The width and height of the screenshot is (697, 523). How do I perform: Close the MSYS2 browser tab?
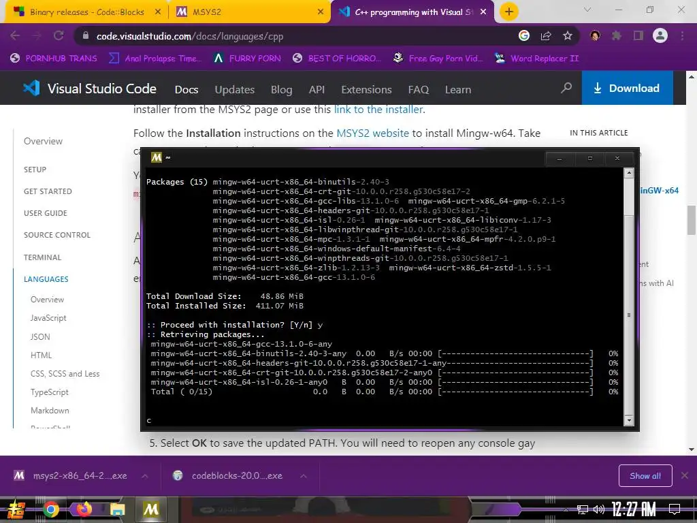[321, 12]
